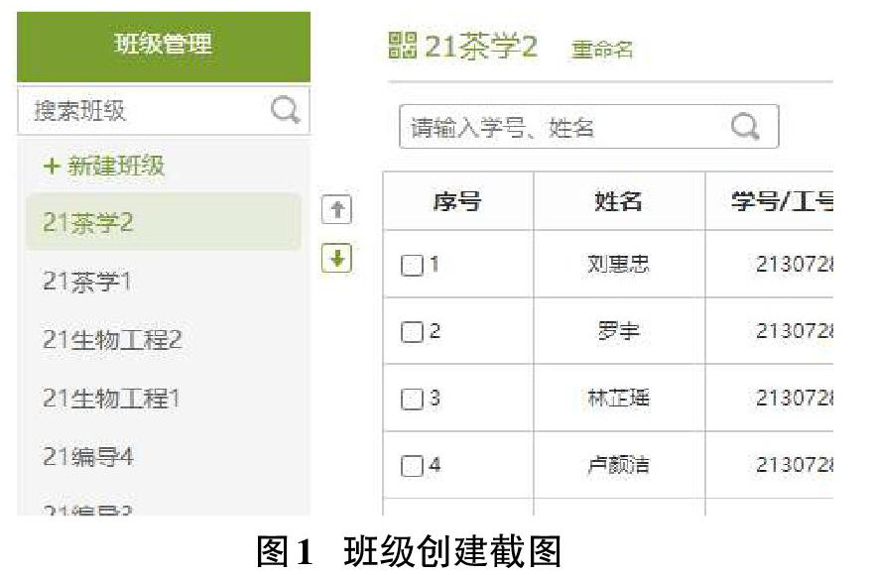Click the student search magnifier icon
875x575 pixels.
[746, 127]
